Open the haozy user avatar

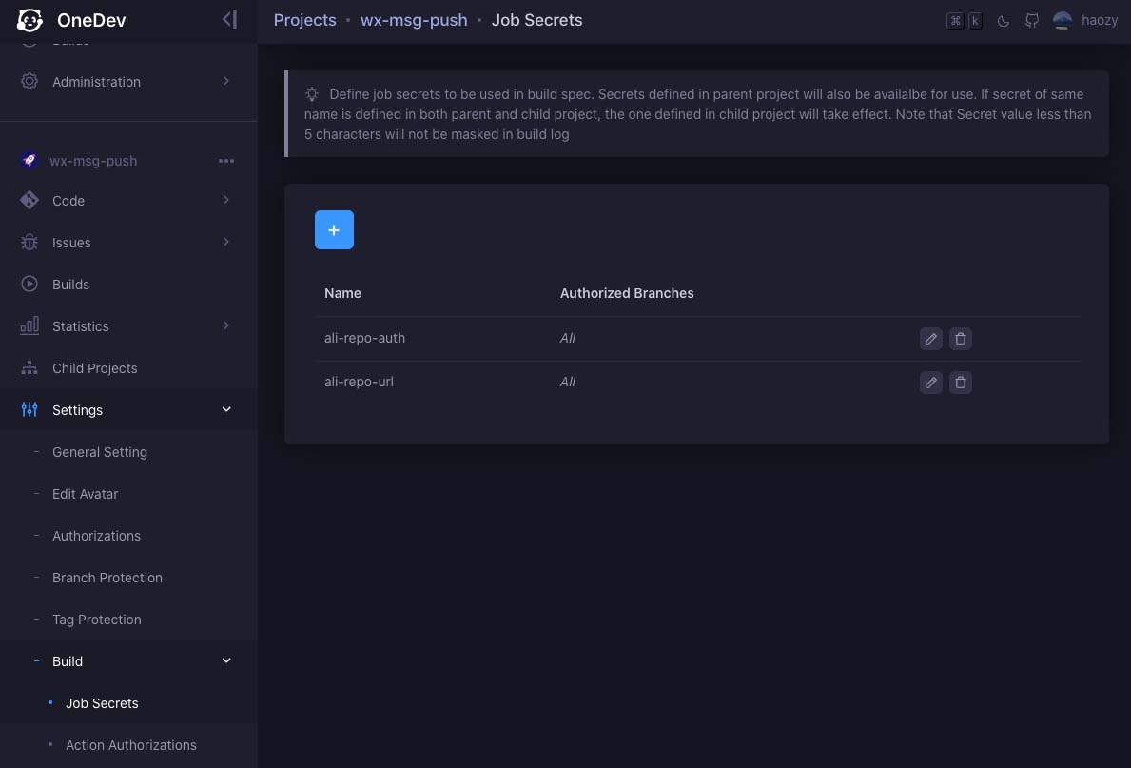[x=1062, y=20]
